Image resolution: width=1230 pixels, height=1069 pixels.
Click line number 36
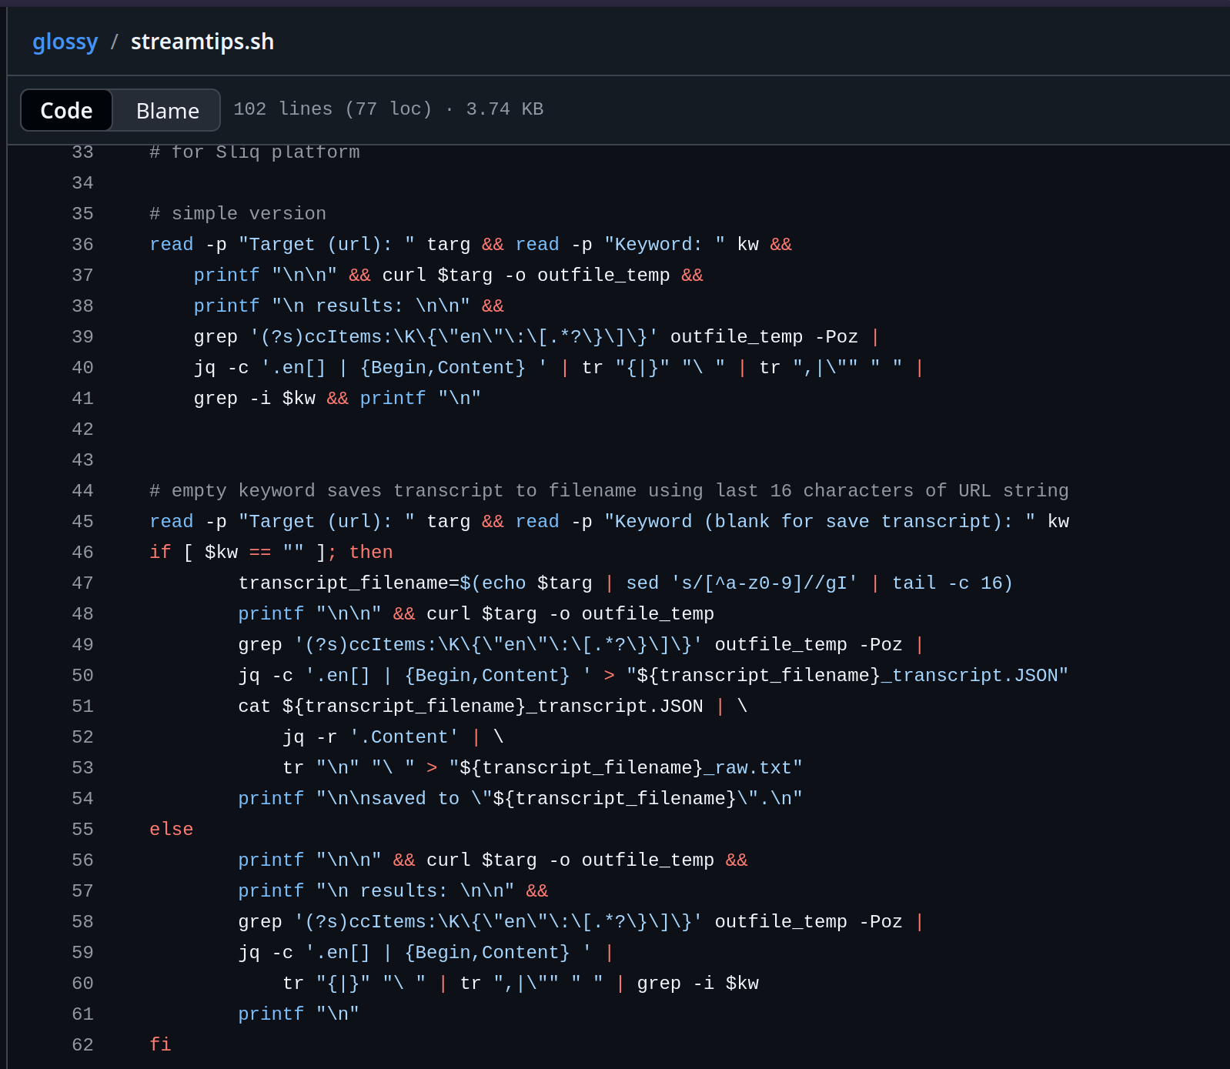click(x=82, y=245)
